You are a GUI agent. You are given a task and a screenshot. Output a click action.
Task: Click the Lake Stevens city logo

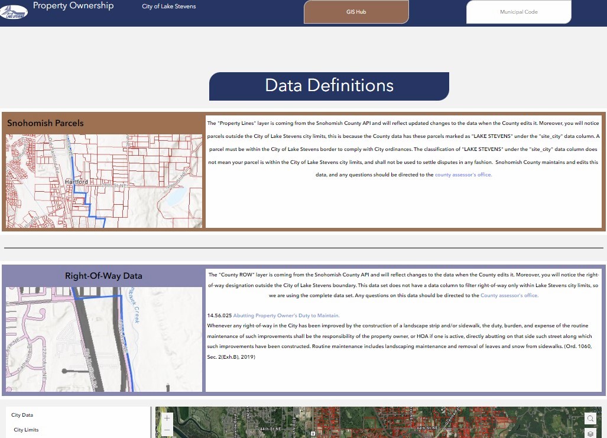(x=14, y=11)
